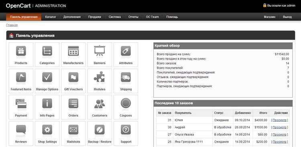This screenshot has width=301, height=147.
Task: Go to the Магазин storefront link
Action: (270, 17)
